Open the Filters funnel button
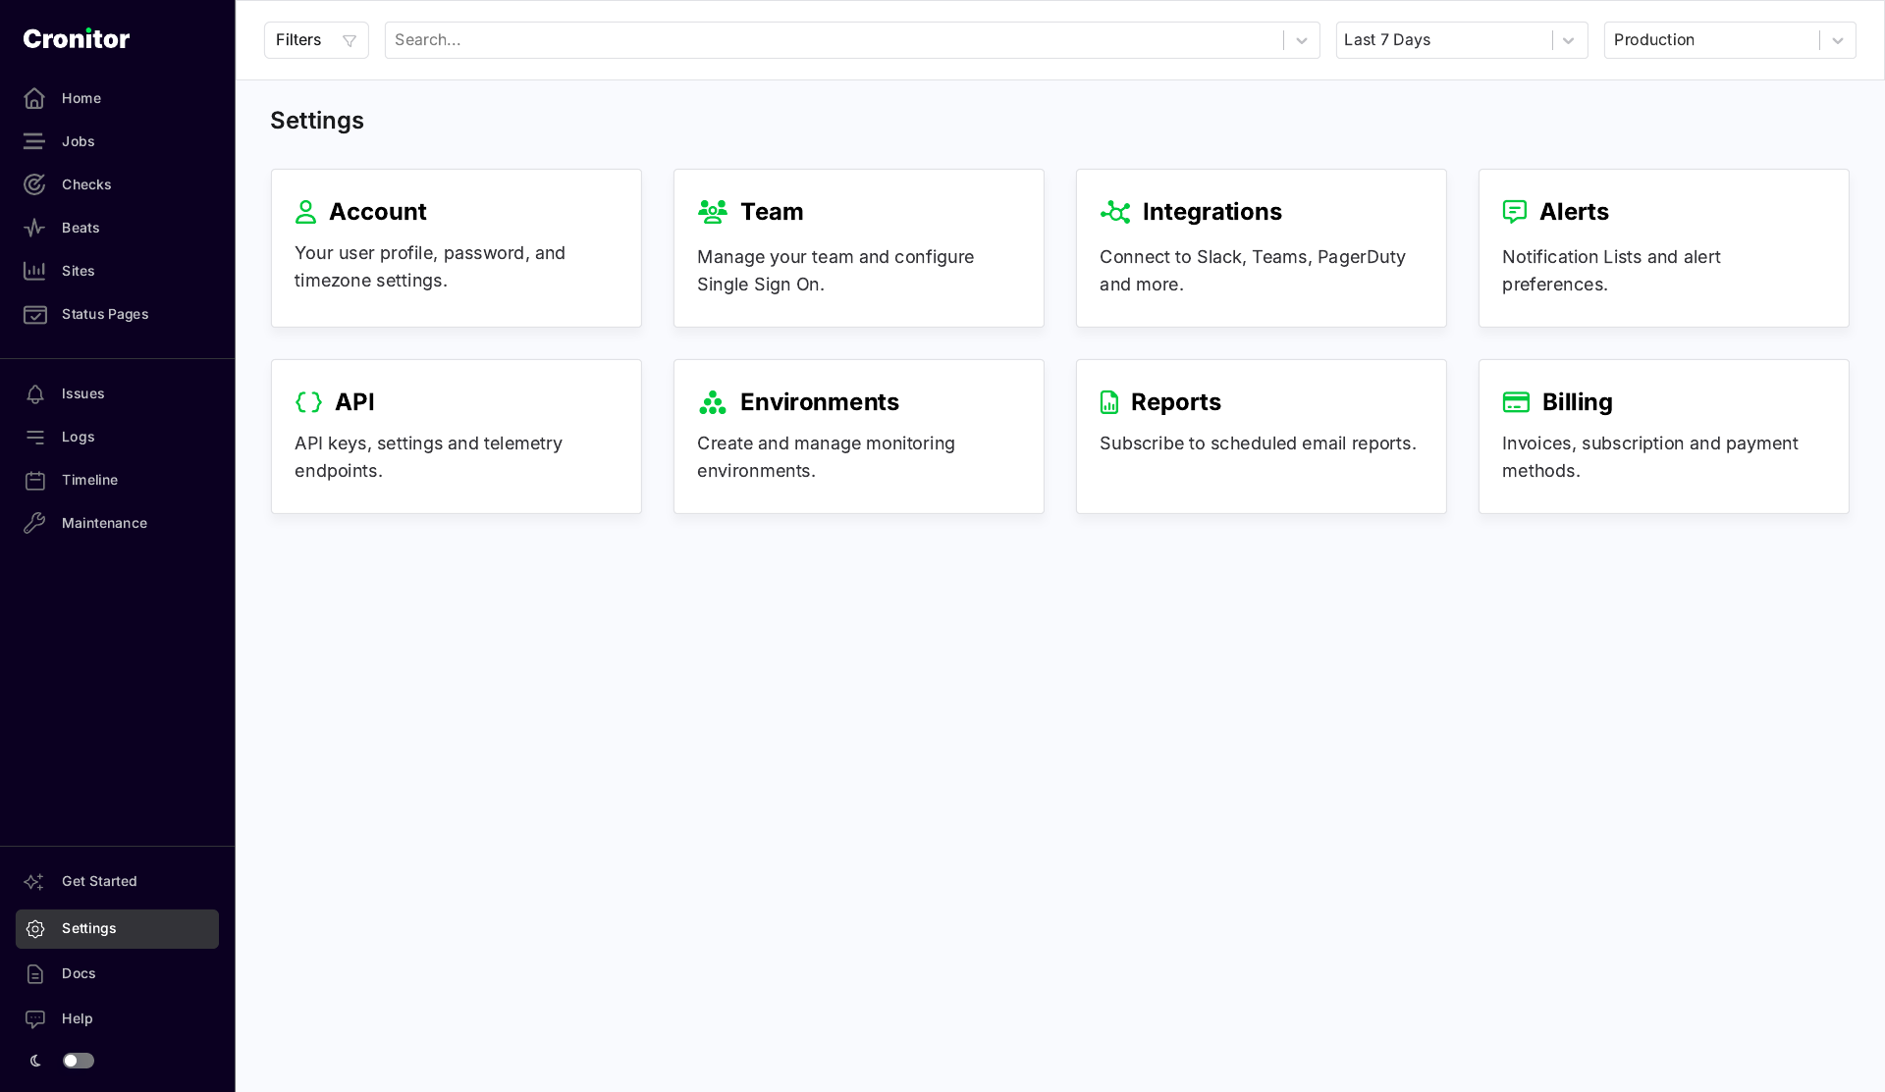This screenshot has height=1092, width=1885. tap(316, 40)
